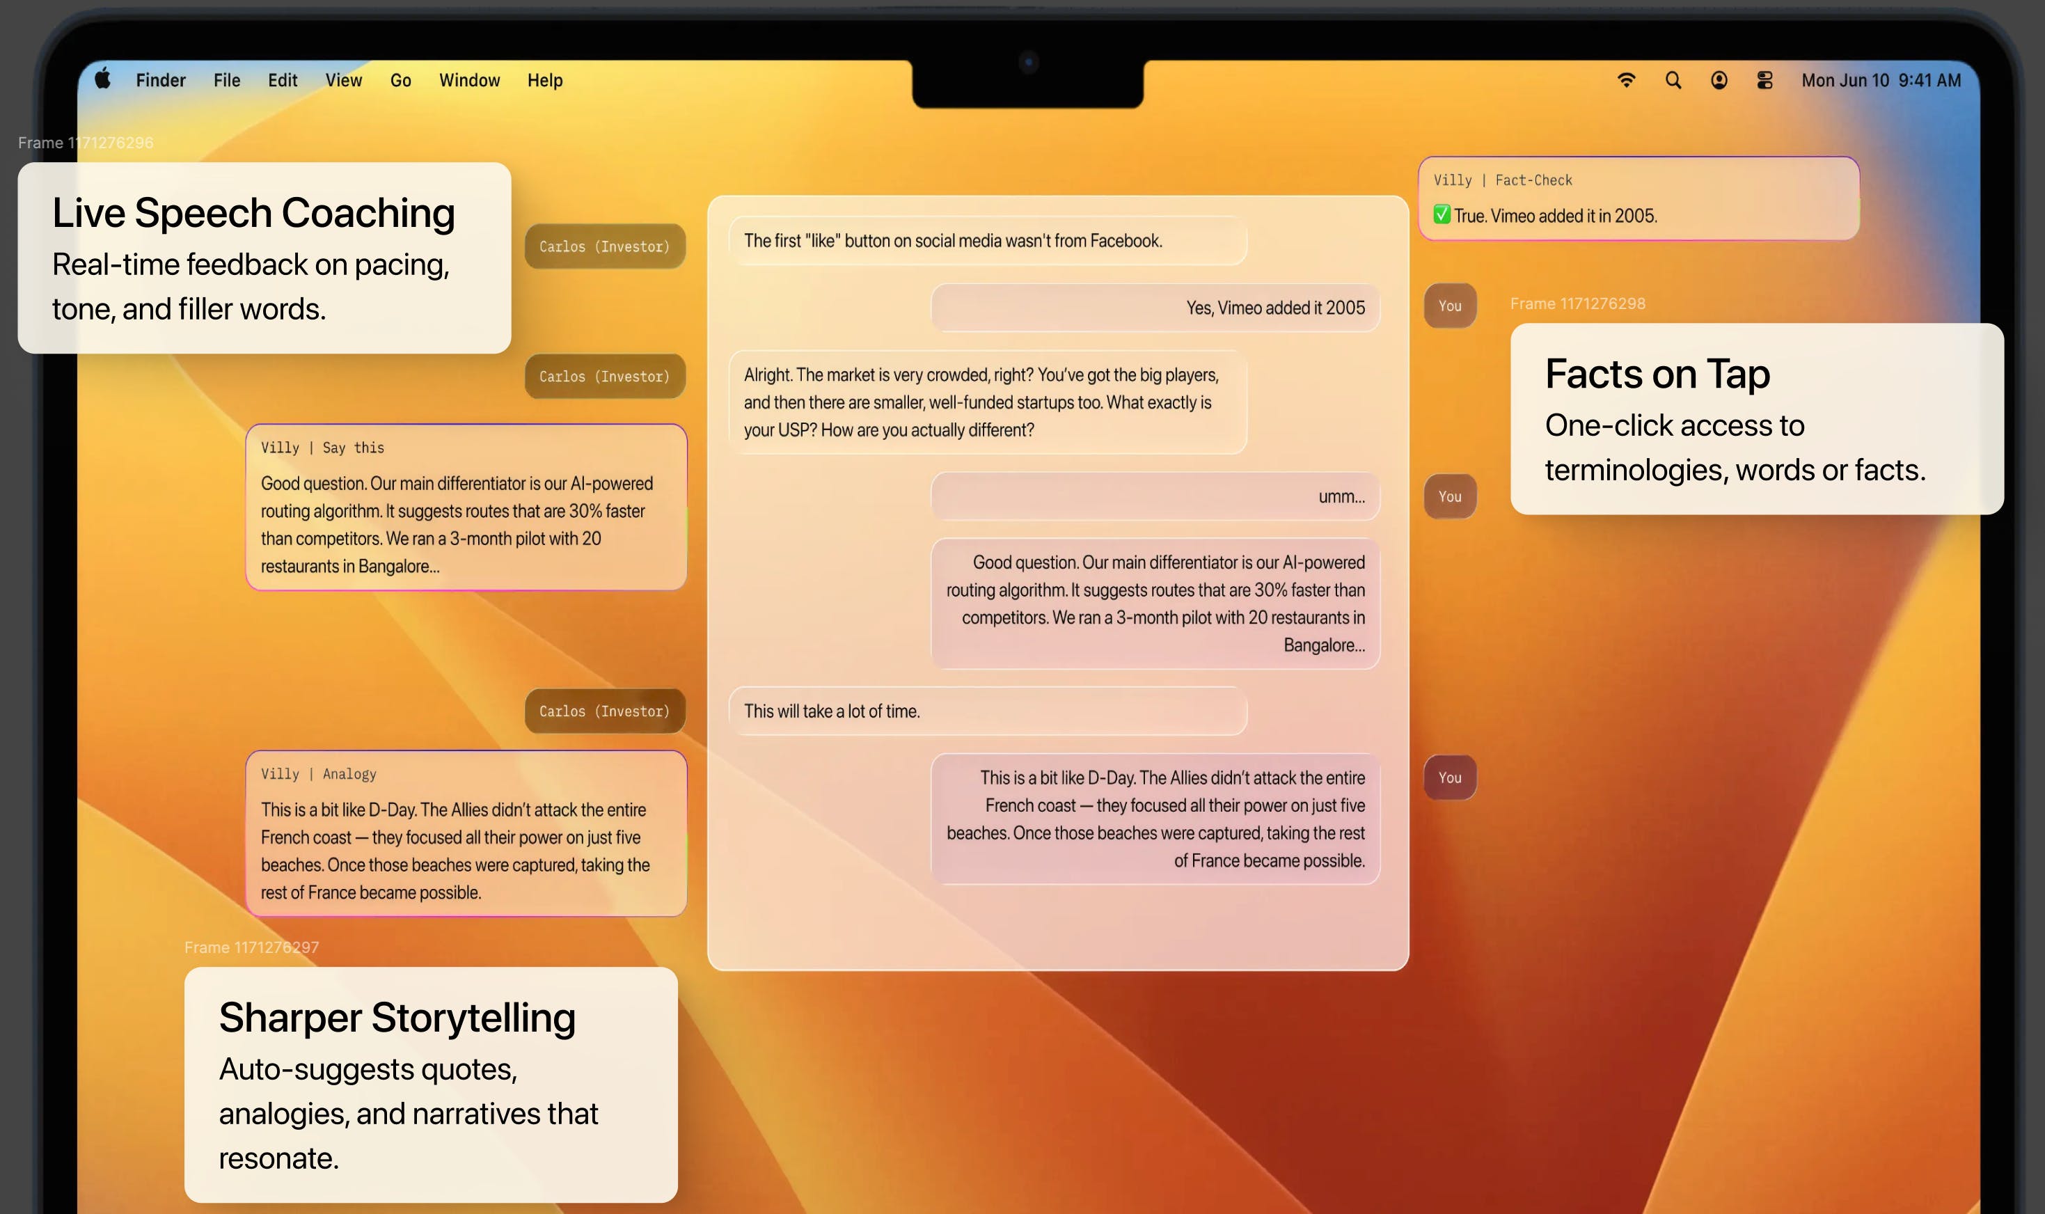The width and height of the screenshot is (2045, 1214).
Task: Click the Villy Fact-Check result card
Action: coord(1638,198)
